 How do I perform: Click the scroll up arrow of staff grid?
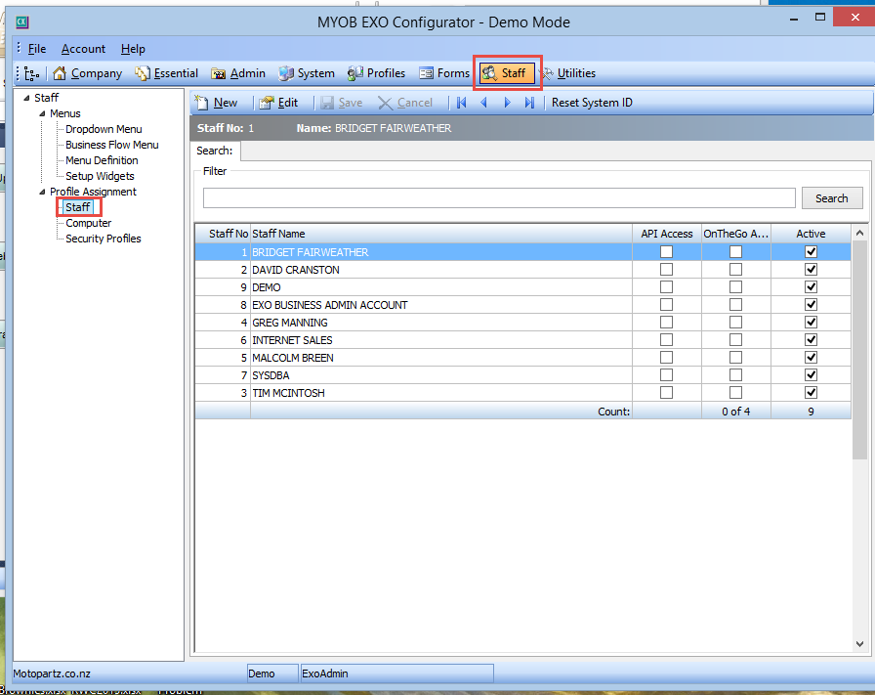(x=860, y=233)
